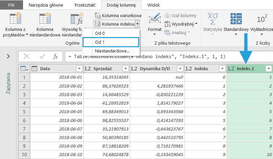This screenshot has width=273, height=159.
Task: Click the Kolumna z przykładów icon
Action: pyautogui.click(x=15, y=19)
